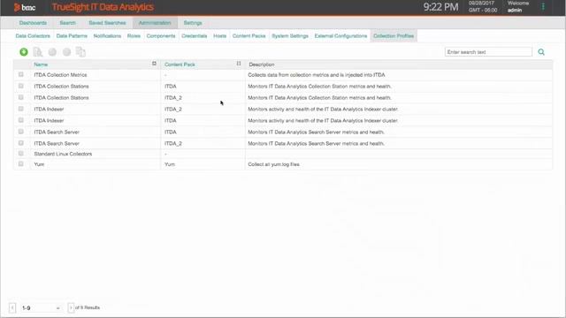Check ITDA Collection Stations checkbox for ITDA pack

click(x=21, y=86)
